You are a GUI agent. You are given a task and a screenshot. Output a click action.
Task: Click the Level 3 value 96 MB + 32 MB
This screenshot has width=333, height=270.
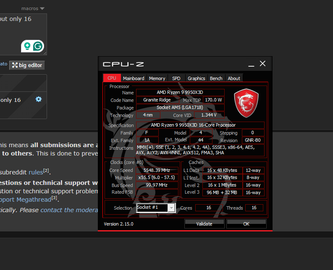coord(223,192)
